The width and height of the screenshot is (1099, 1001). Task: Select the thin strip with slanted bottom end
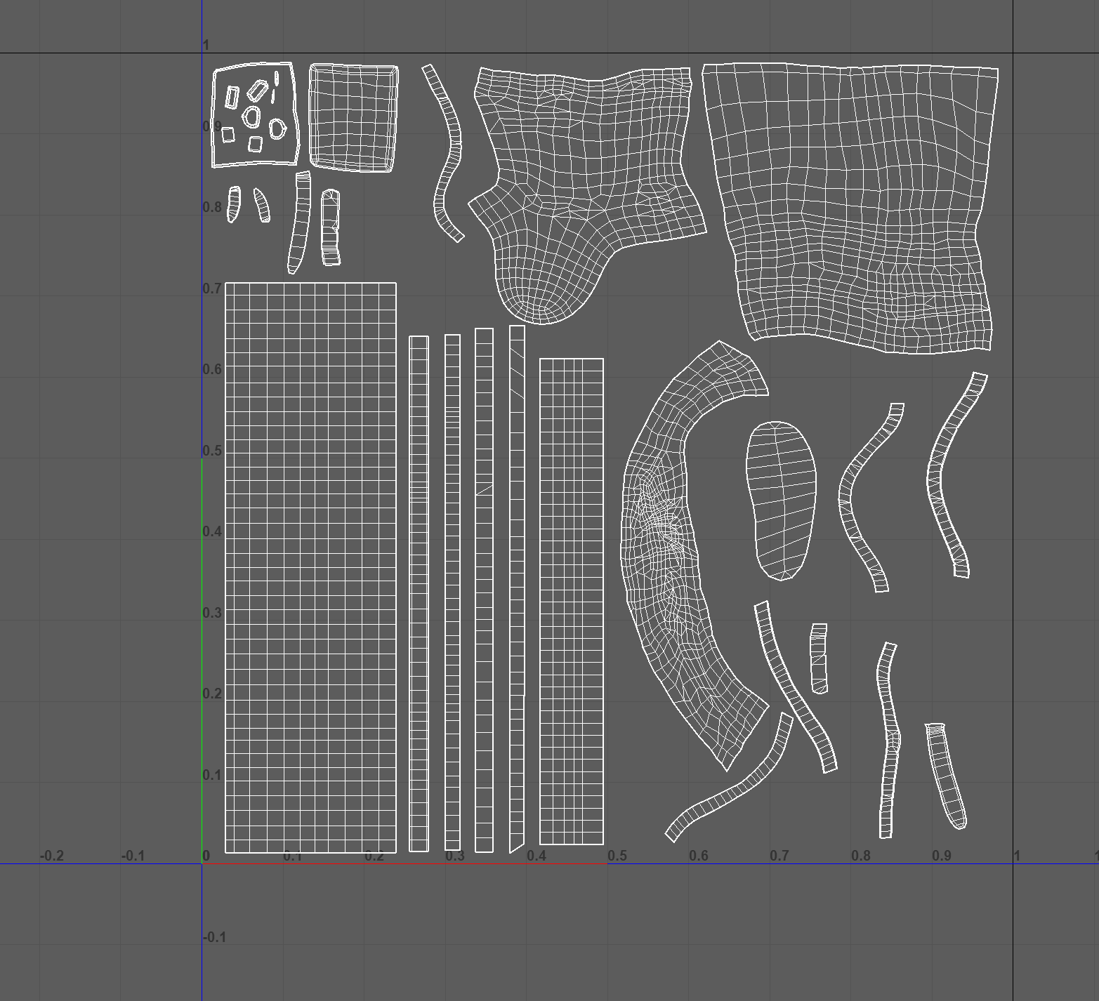[x=517, y=588]
